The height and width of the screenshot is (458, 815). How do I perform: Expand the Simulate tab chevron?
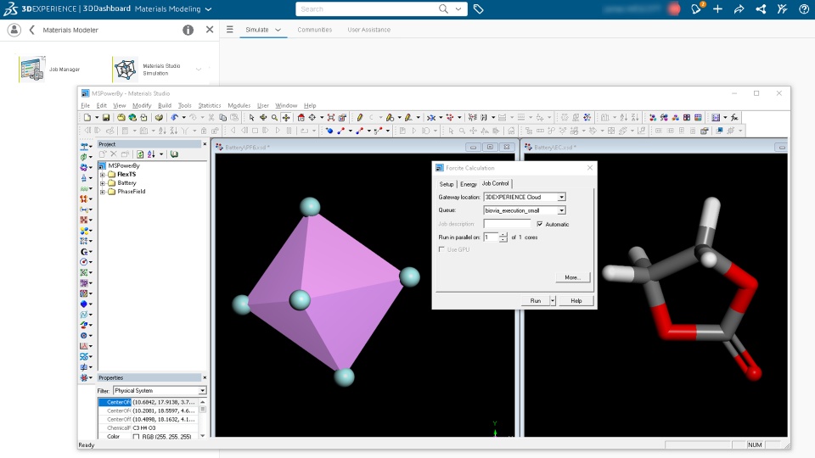278,30
